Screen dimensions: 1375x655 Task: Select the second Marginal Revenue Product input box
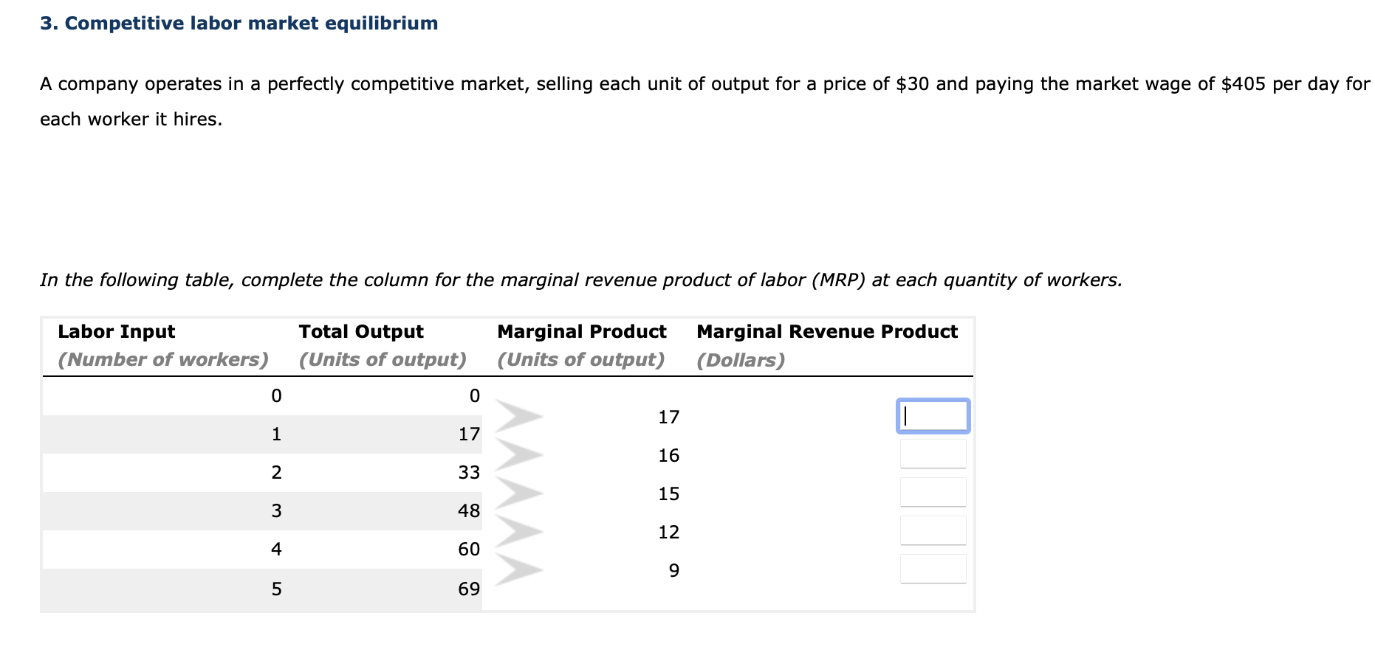tap(933, 454)
